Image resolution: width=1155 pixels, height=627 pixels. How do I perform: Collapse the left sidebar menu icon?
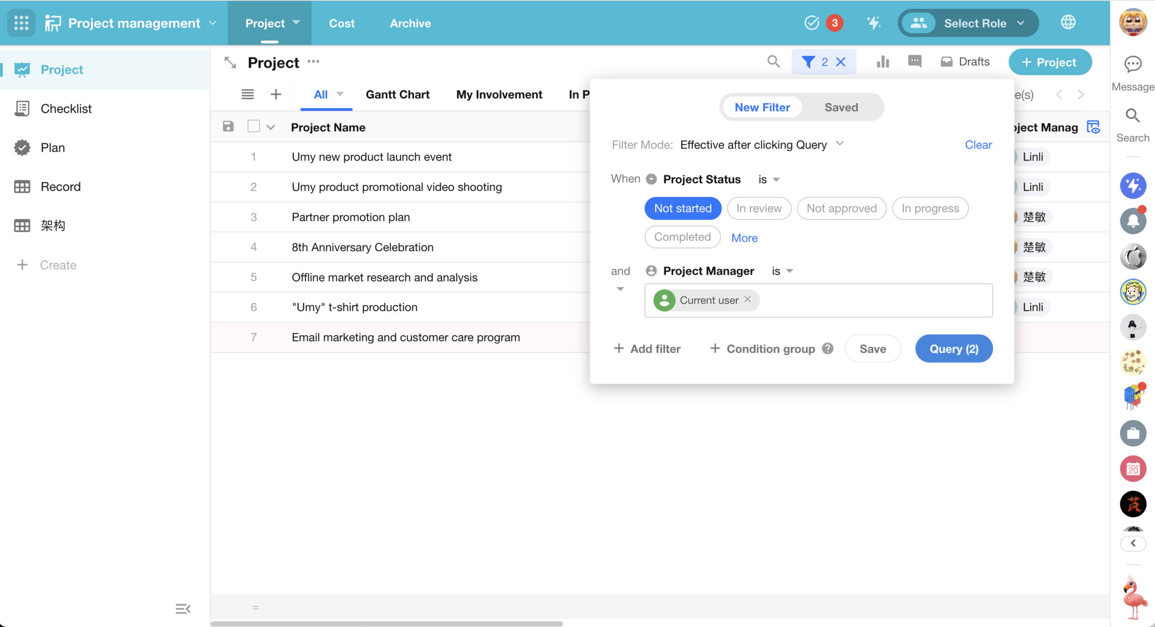point(183,609)
